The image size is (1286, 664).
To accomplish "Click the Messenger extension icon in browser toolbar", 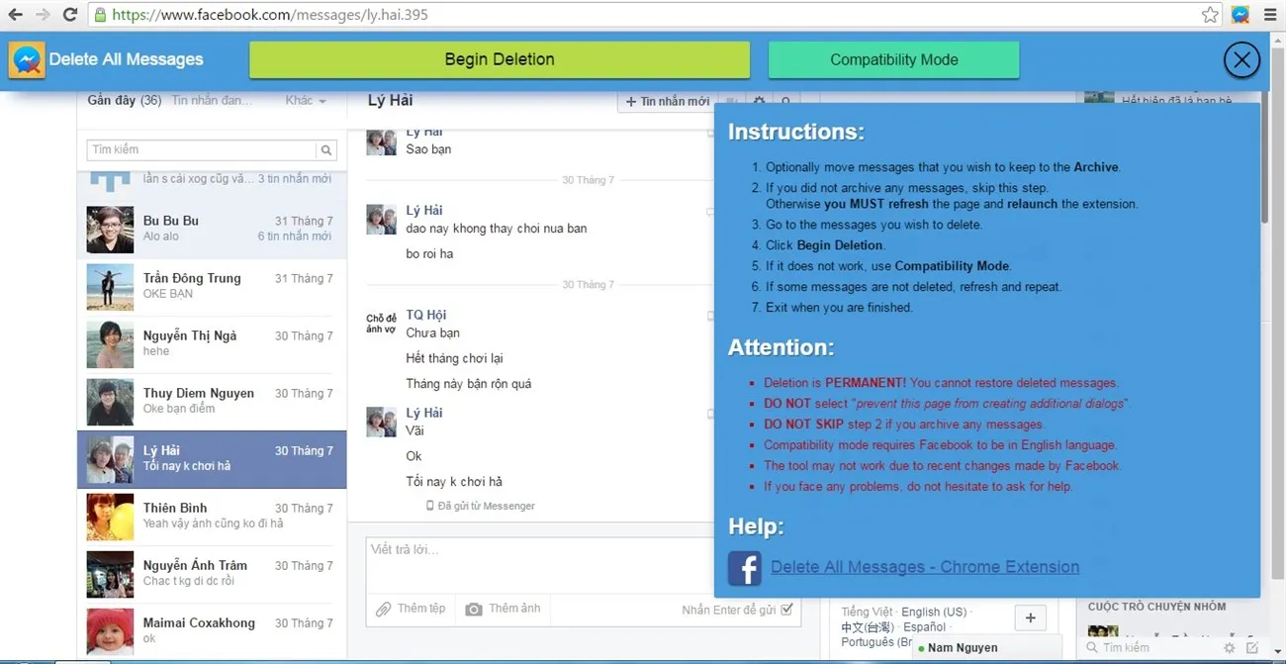I will pos(1240,15).
